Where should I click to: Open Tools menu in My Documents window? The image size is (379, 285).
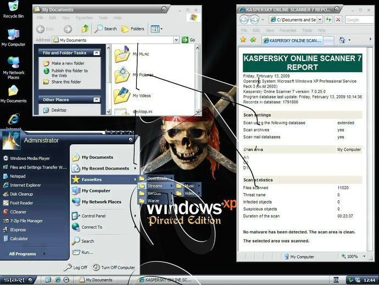pyautogui.click(x=103, y=18)
